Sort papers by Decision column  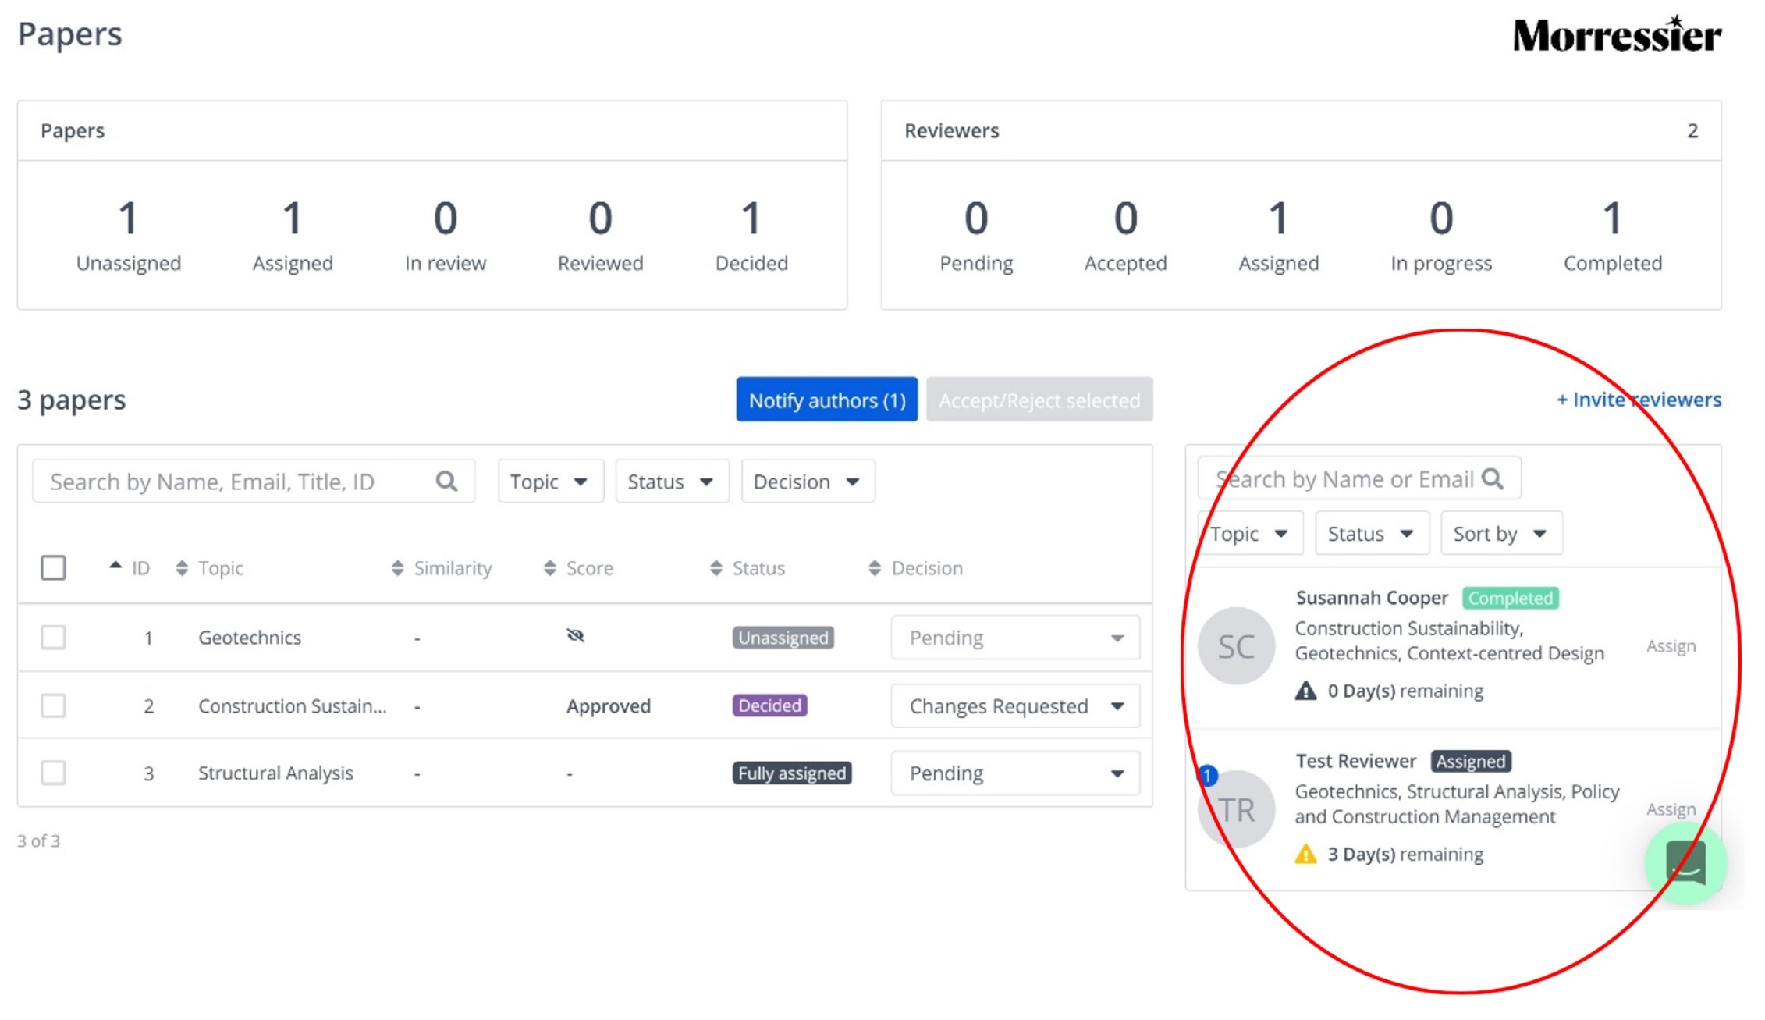tap(875, 568)
